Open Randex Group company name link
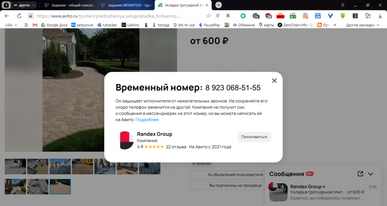Viewport: 387px width, 206px height. click(155, 134)
